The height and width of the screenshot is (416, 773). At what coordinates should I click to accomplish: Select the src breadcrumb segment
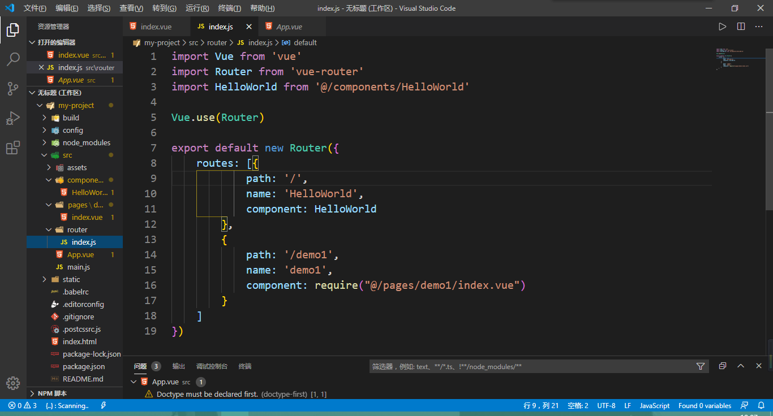tap(194, 42)
